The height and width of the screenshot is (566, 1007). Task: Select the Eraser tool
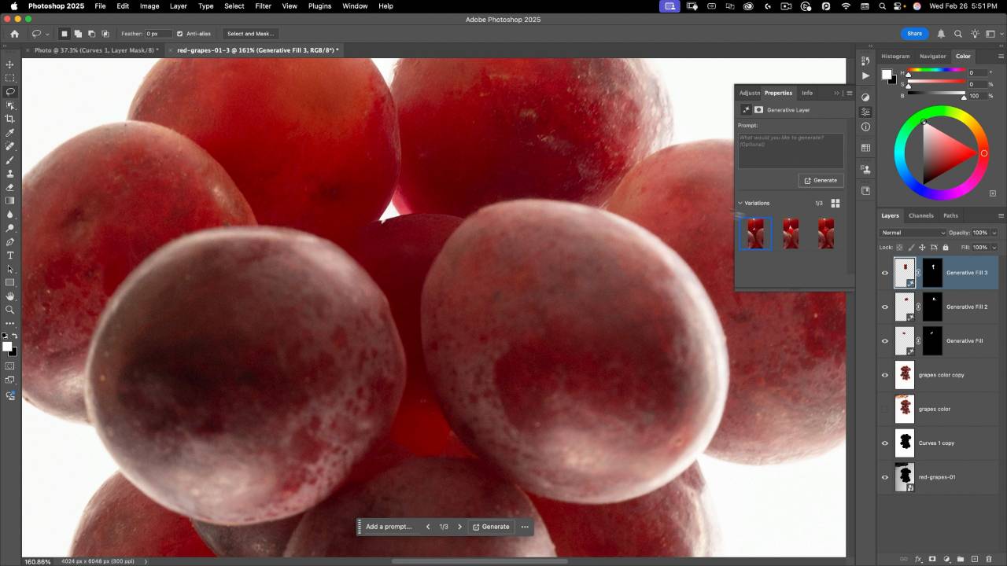point(10,187)
